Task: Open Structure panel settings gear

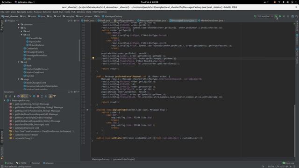Action: pos(75,92)
